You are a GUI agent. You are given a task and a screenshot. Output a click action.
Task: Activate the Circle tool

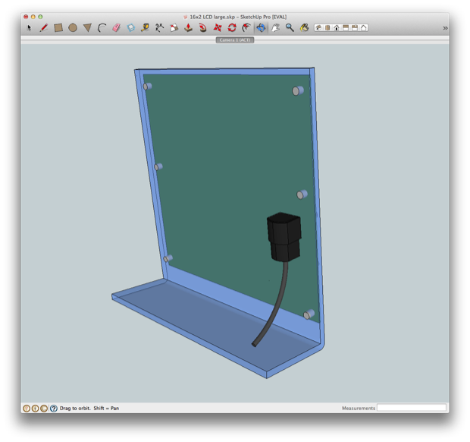pyautogui.click(x=73, y=28)
